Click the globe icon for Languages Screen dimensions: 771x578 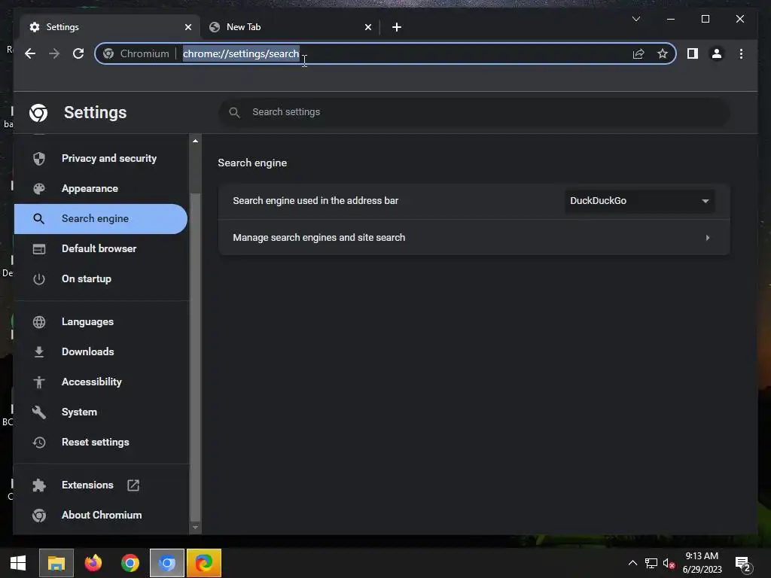click(x=39, y=322)
